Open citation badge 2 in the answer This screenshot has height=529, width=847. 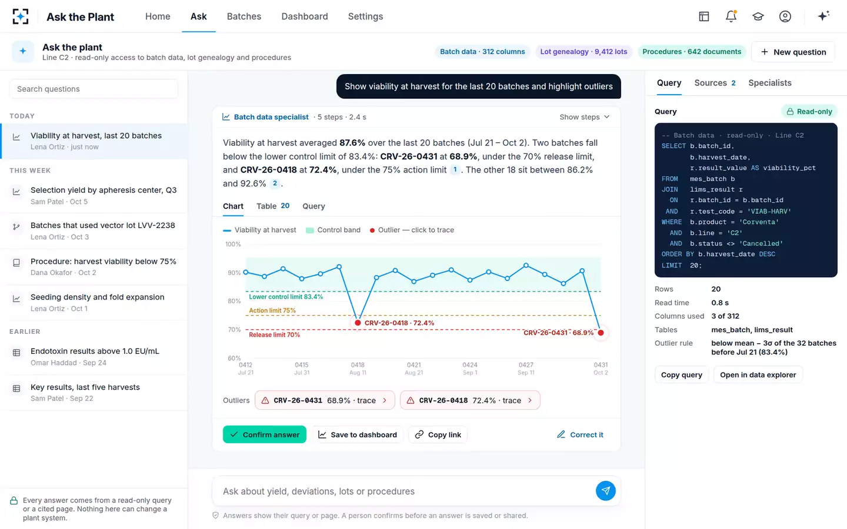point(275,183)
